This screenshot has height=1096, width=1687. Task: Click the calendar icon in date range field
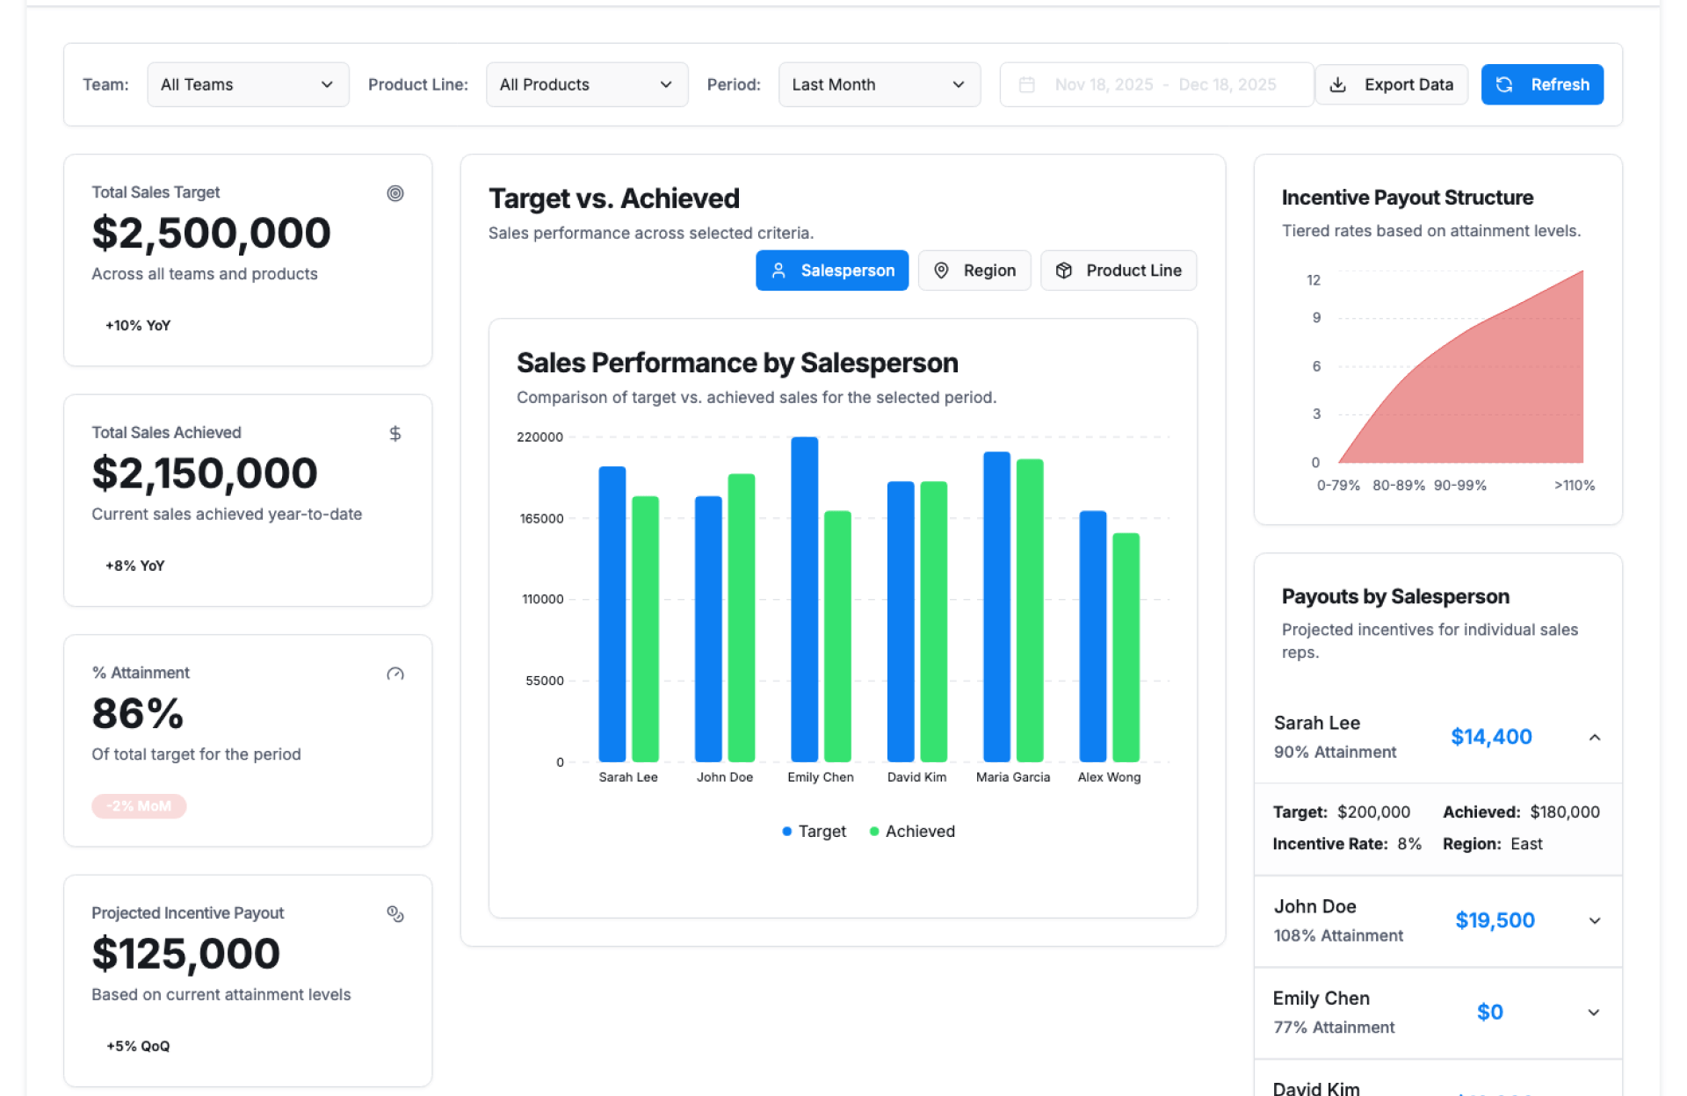[x=1026, y=85]
